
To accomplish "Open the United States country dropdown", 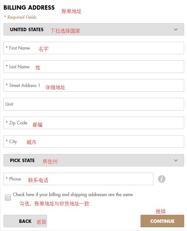I will [x=93, y=29].
